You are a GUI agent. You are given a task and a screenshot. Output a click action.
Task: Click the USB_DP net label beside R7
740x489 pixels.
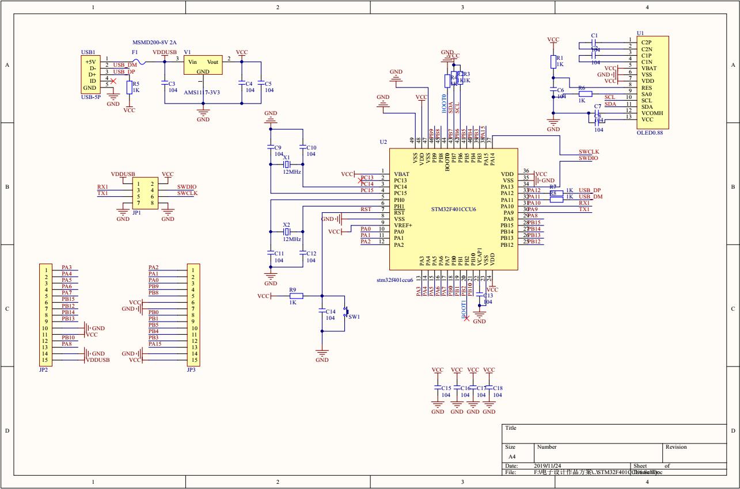590,190
